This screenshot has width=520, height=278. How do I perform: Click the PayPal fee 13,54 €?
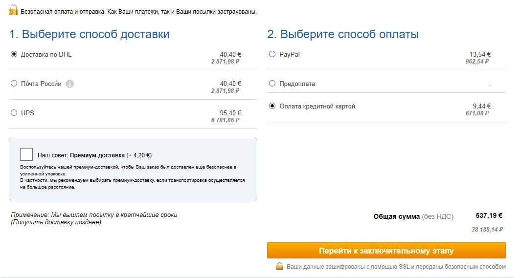pyautogui.click(x=480, y=54)
